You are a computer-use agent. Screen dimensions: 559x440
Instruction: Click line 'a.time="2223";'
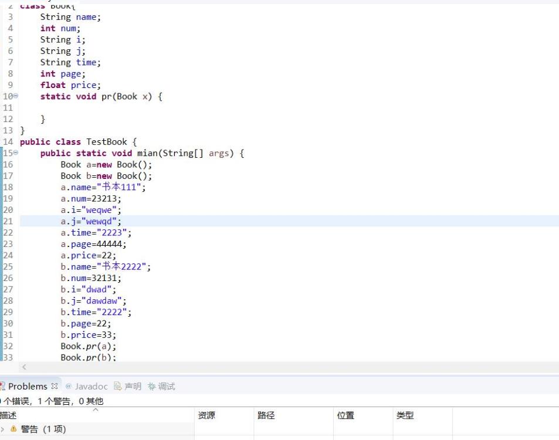pyautogui.click(x=96, y=233)
